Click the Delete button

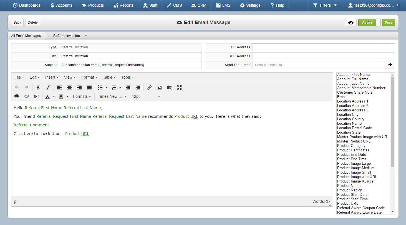pos(33,22)
